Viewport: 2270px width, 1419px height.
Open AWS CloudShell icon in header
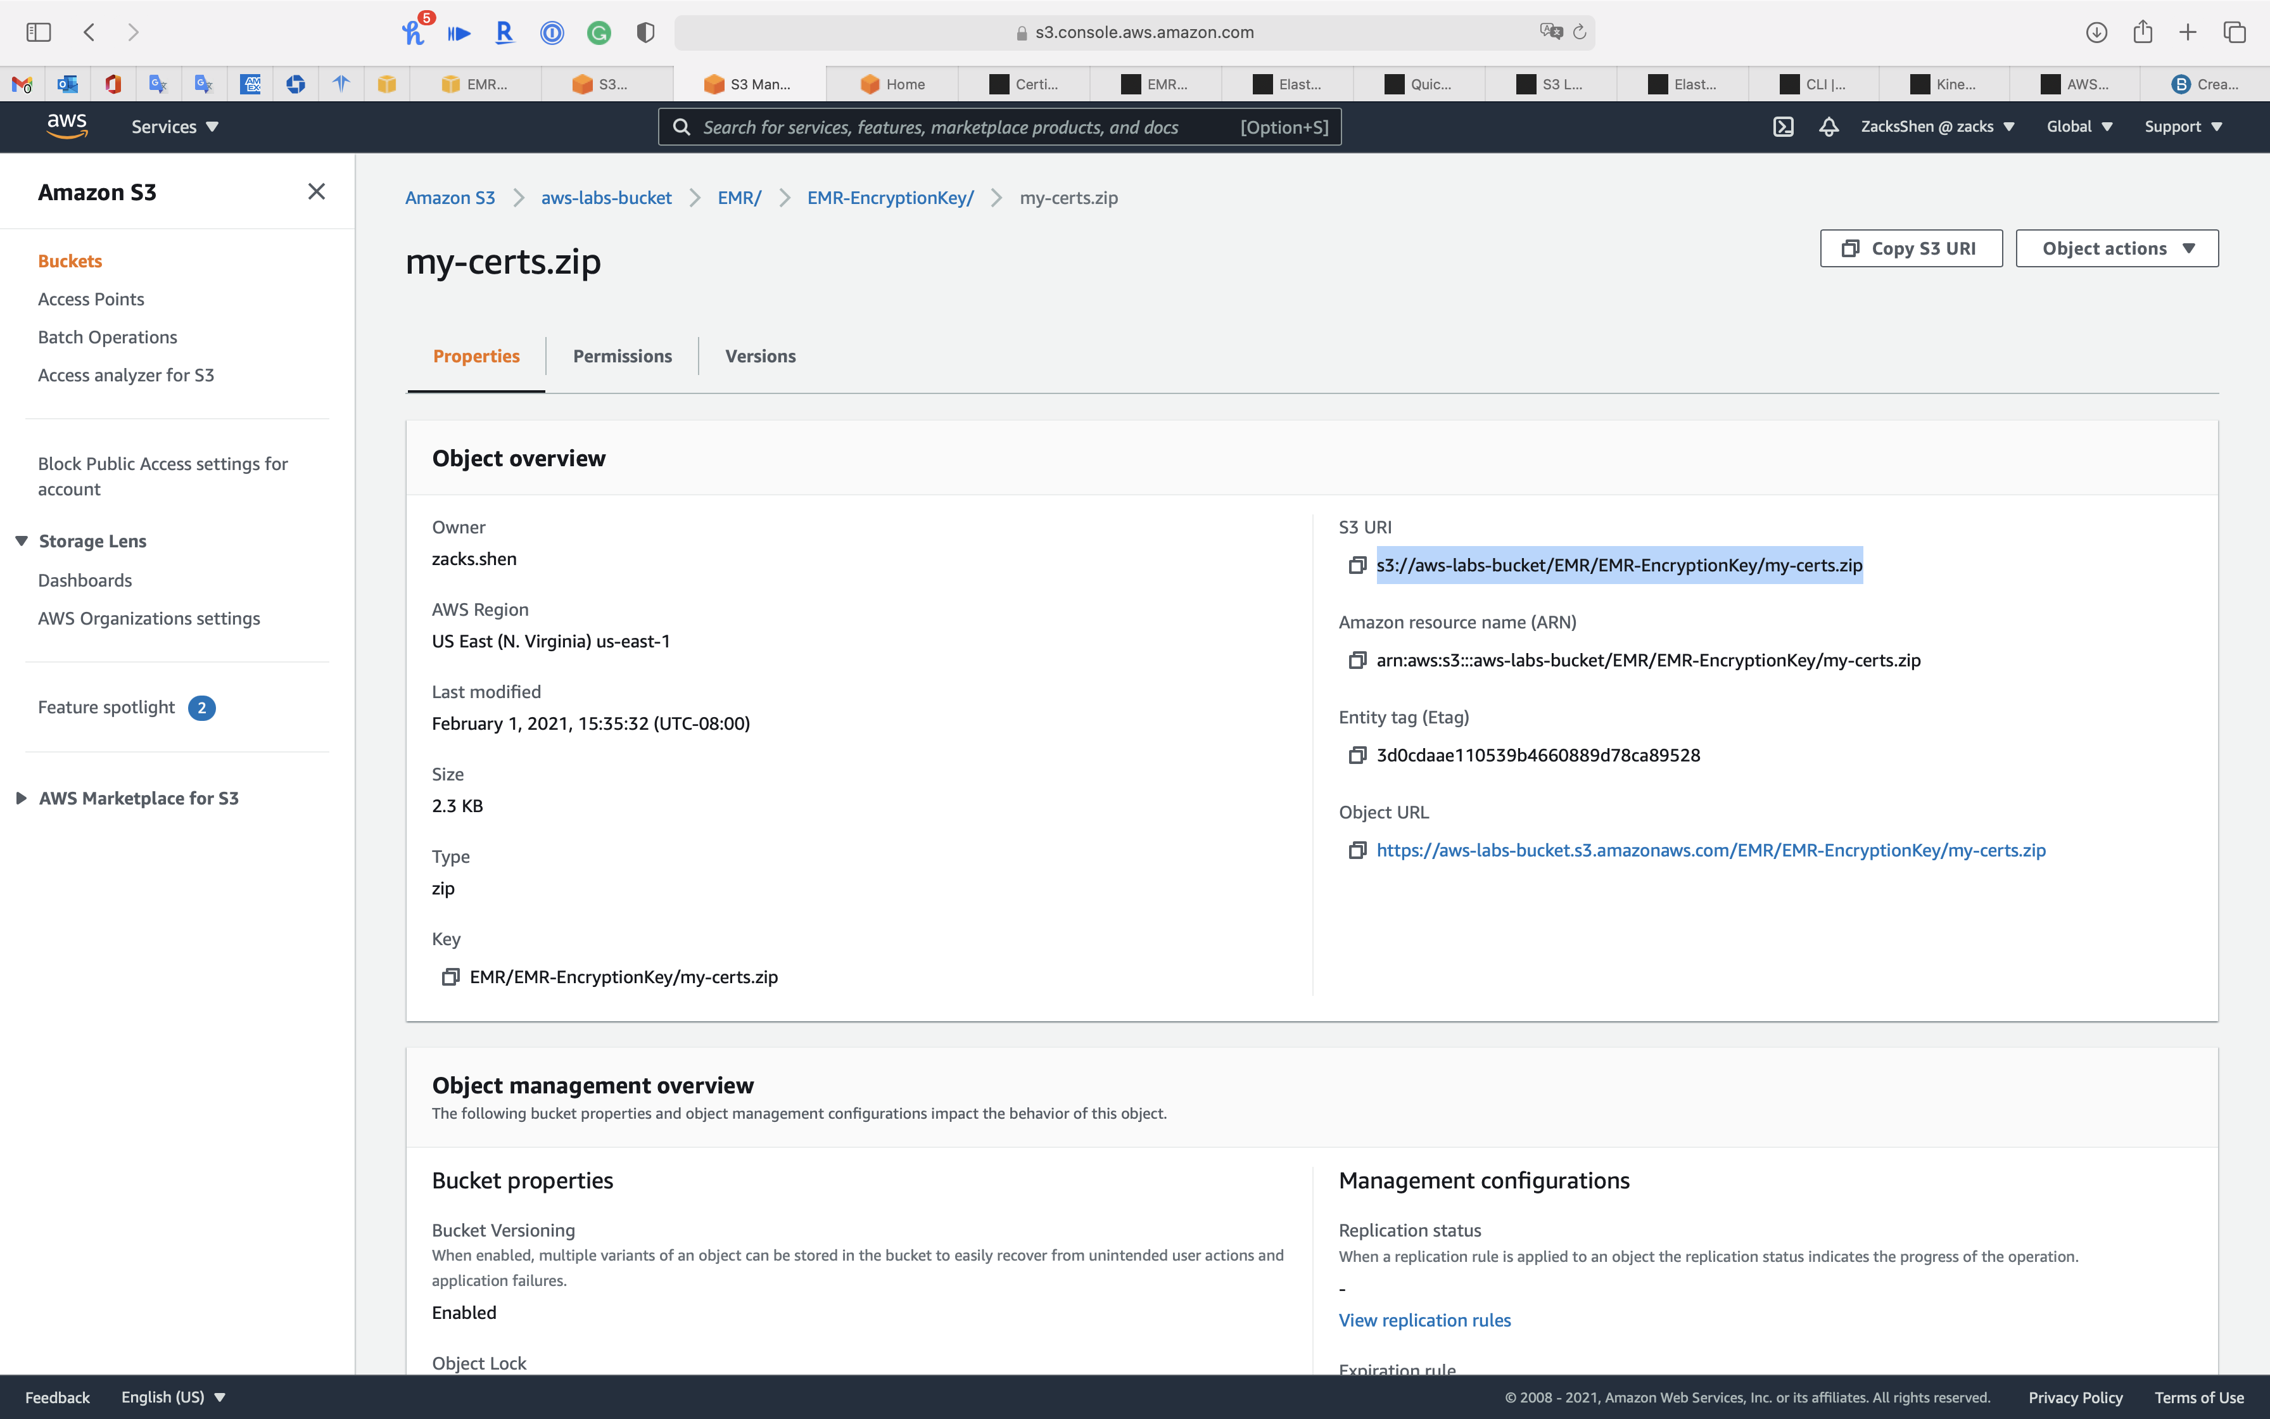click(1783, 127)
